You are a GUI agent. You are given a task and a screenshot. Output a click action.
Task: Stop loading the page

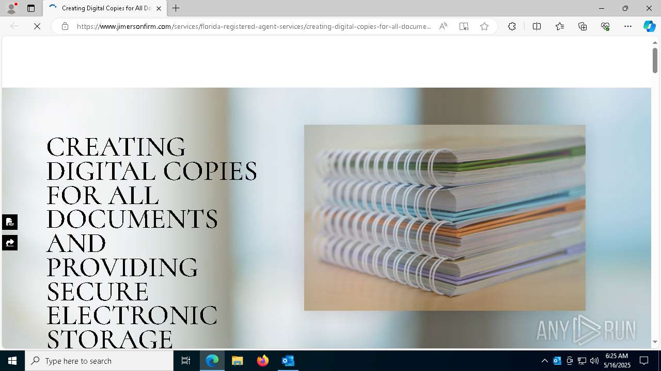[37, 26]
